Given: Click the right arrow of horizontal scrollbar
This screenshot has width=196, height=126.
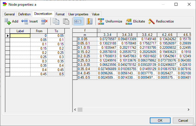Looking at the screenshot, I should (188, 110).
